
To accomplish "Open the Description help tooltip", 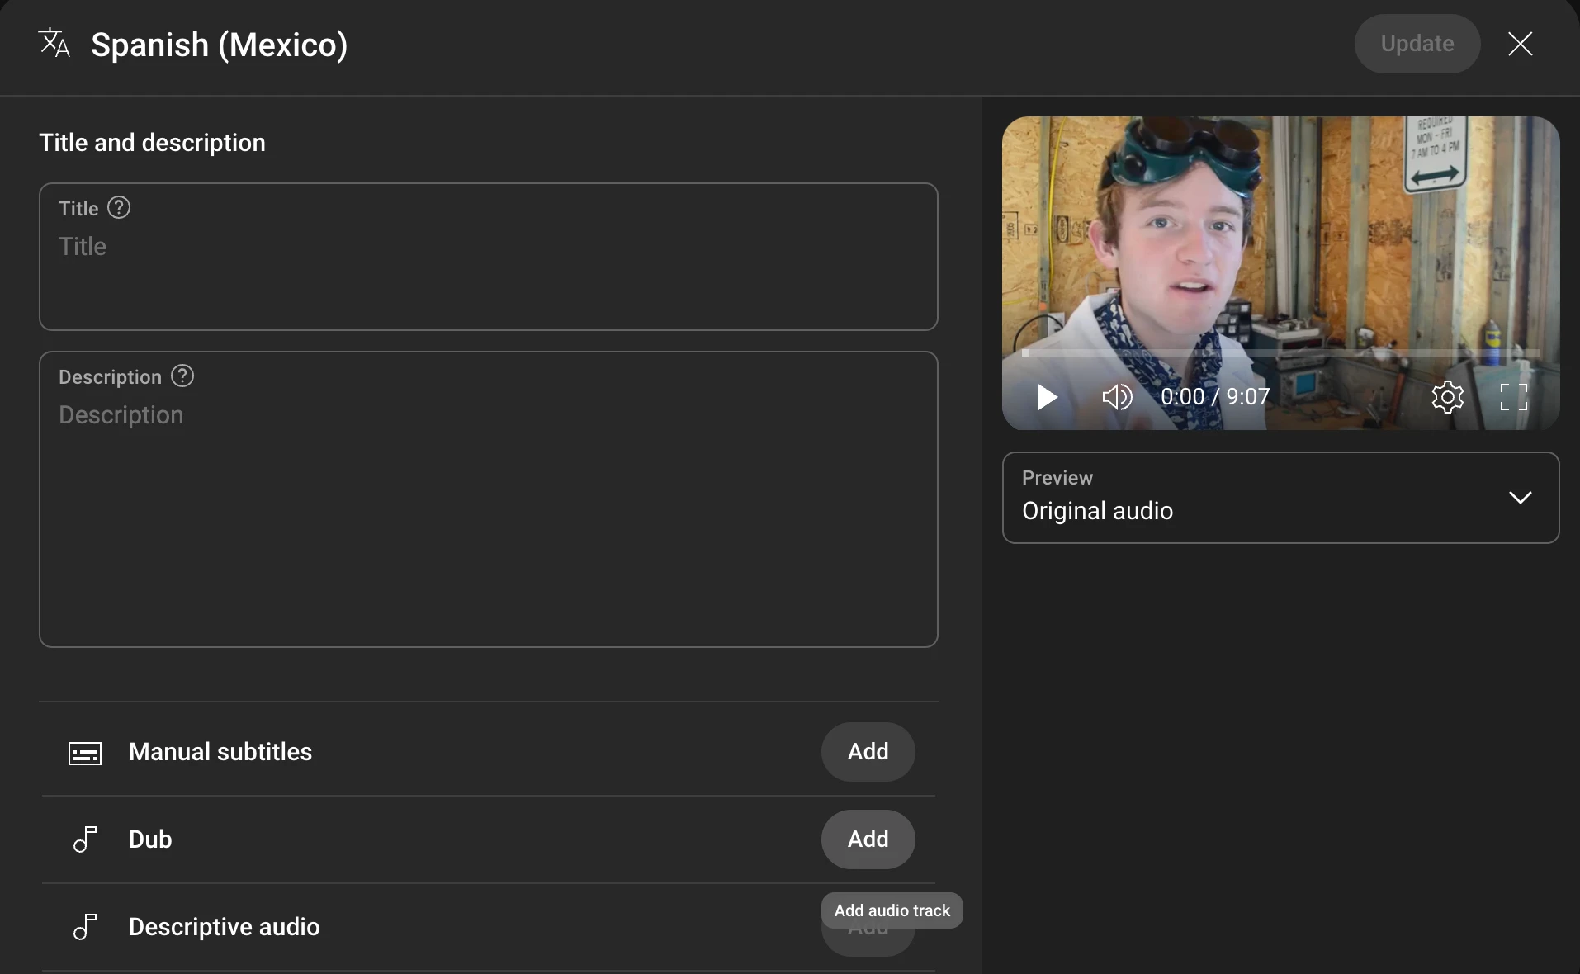I will point(182,376).
